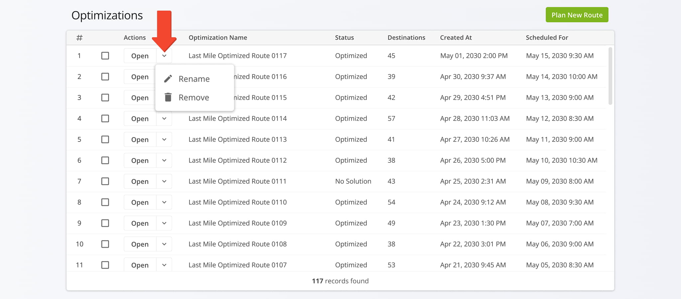Screen dimensions: 681x299
Task: Click the trash can icon beside Remove
Action: [168, 97]
